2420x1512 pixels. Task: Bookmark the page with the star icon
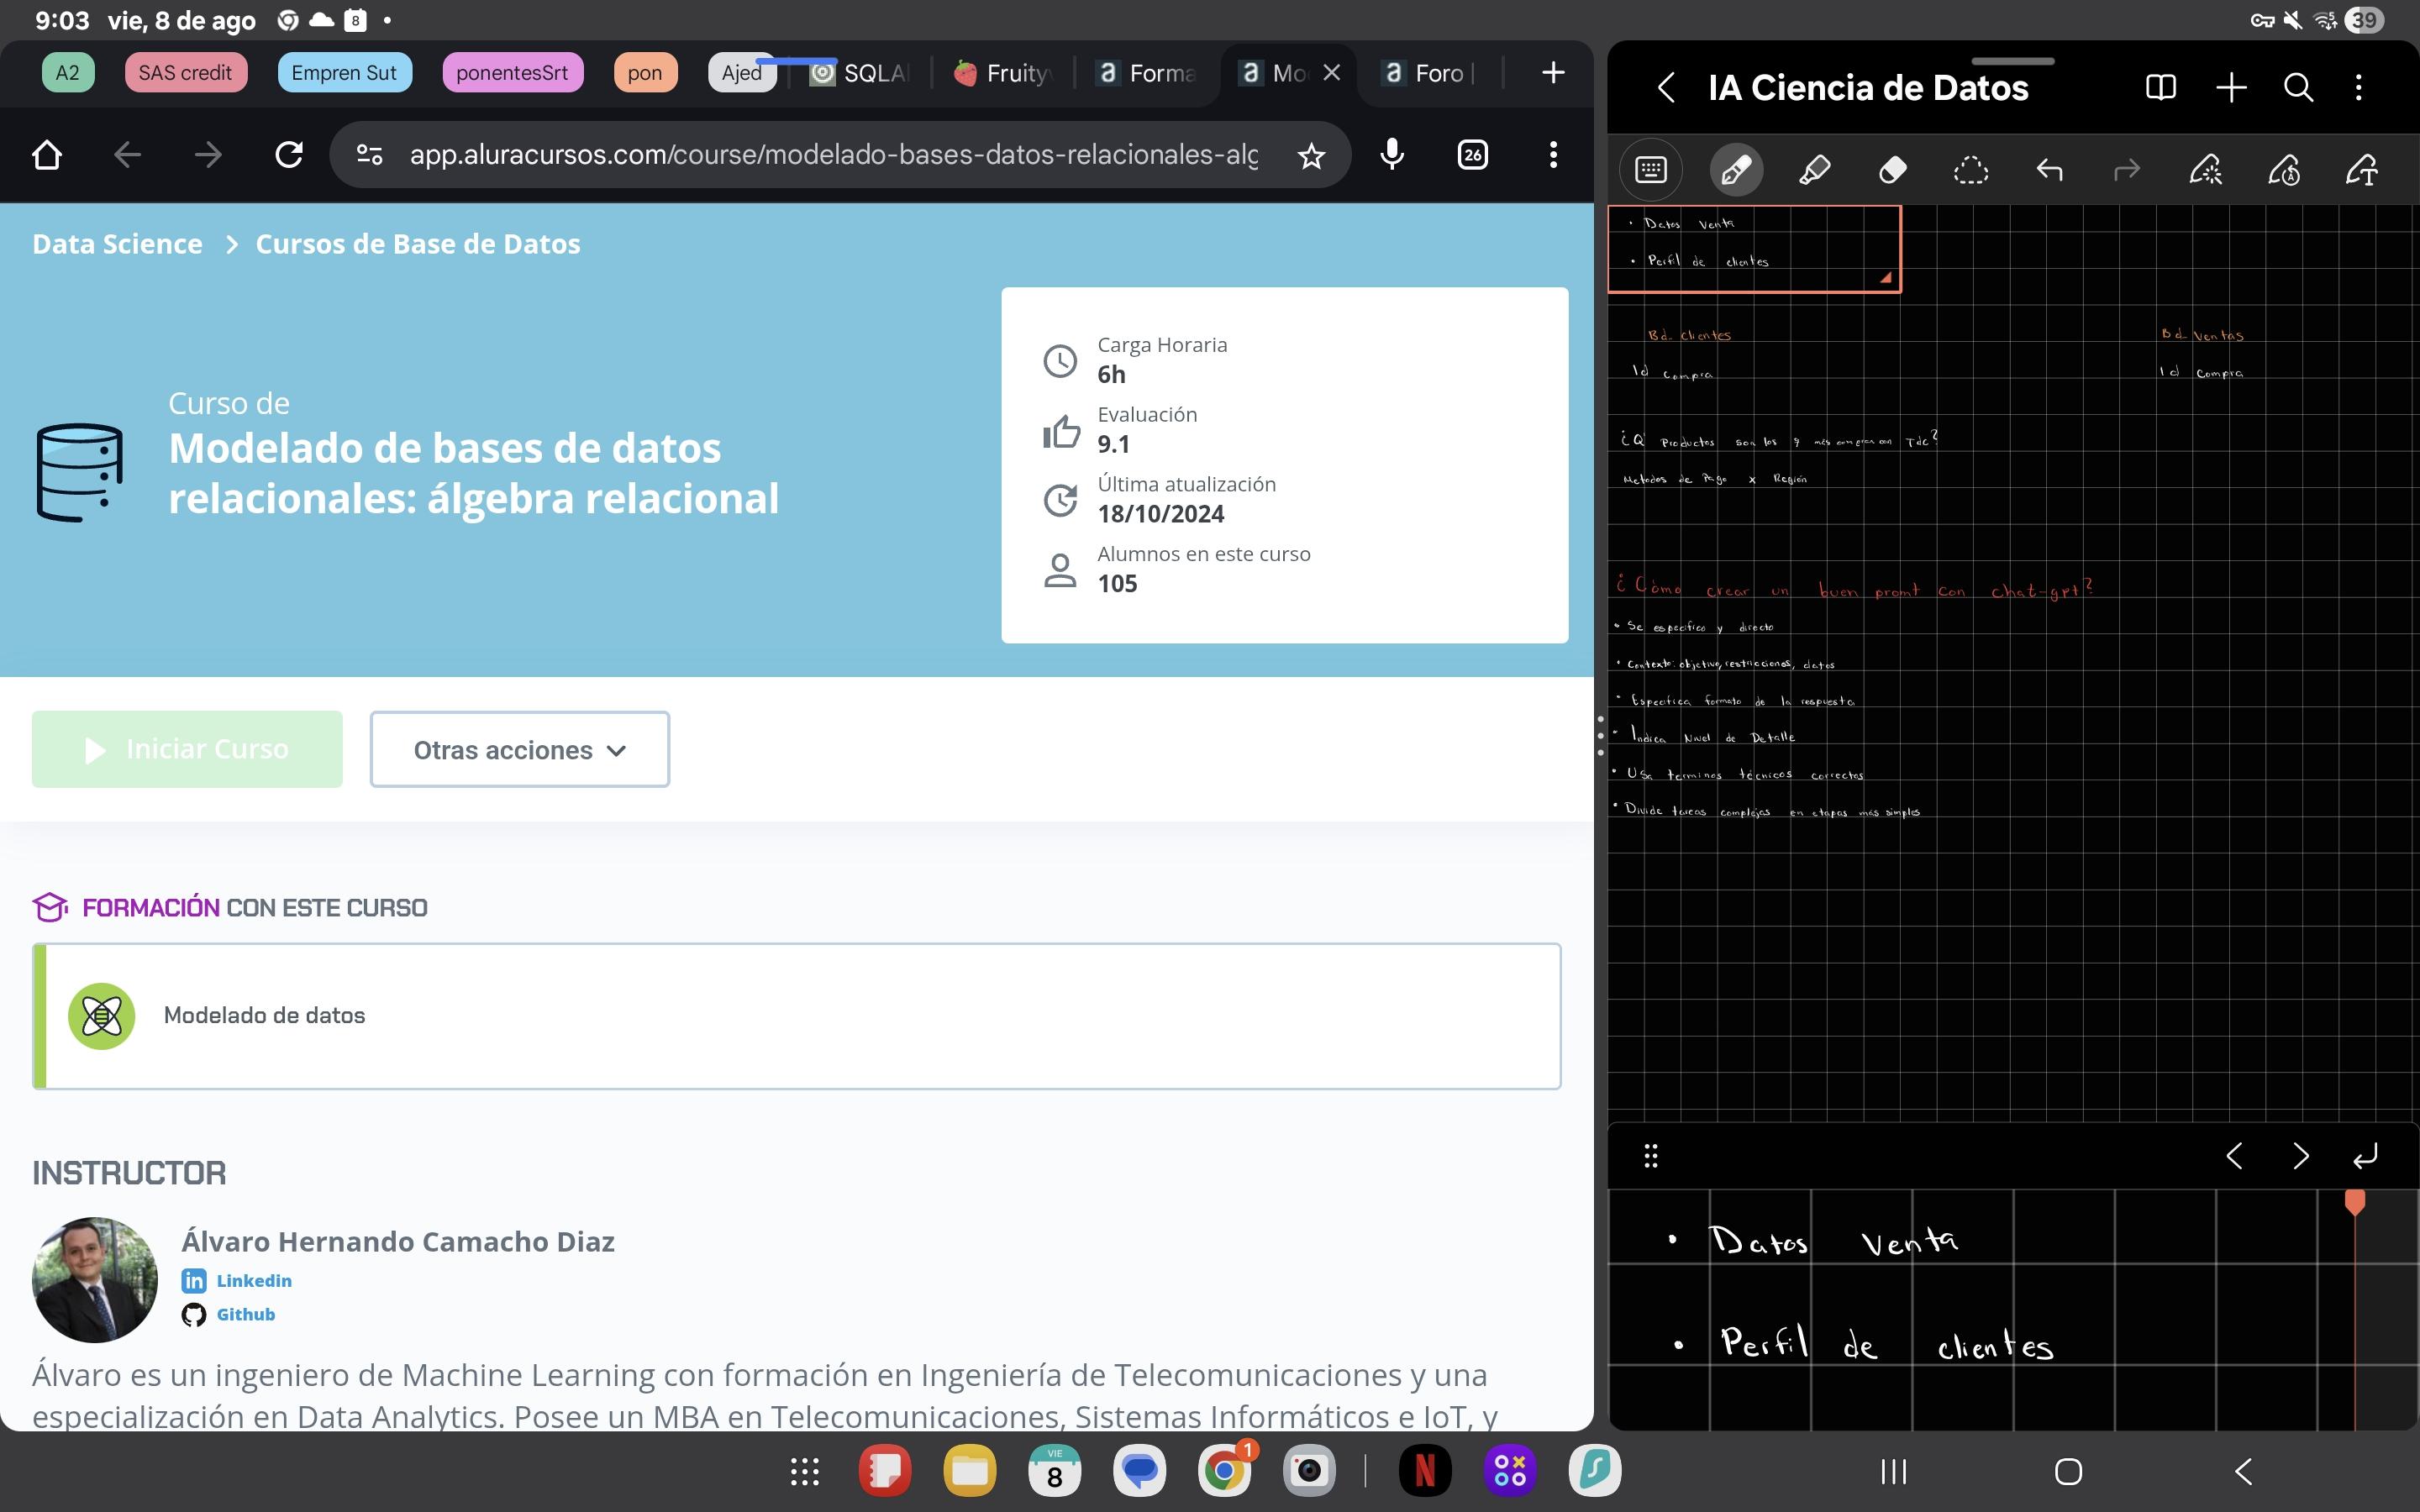(x=1311, y=155)
